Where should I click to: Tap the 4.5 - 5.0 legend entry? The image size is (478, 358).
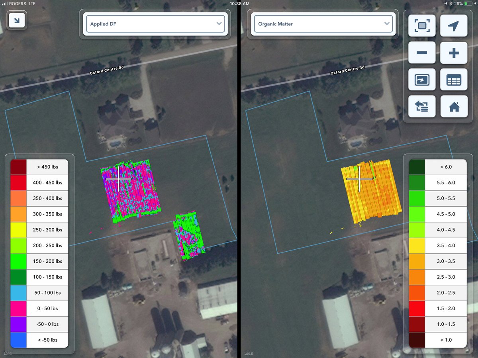(438, 214)
